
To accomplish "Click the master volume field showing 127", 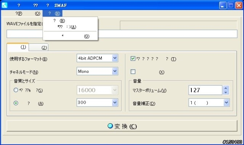I will pos(205,90).
